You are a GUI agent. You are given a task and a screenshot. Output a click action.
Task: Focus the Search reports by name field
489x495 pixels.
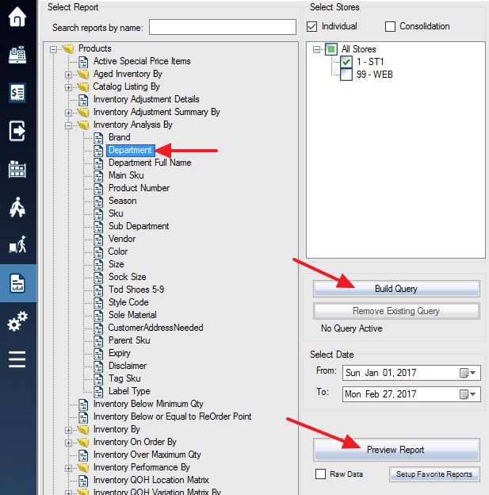tap(223, 27)
